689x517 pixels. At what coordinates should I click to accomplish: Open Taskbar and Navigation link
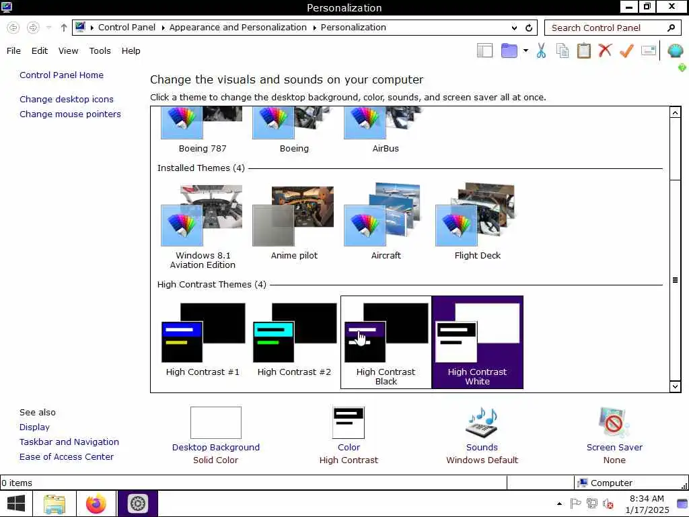click(69, 442)
